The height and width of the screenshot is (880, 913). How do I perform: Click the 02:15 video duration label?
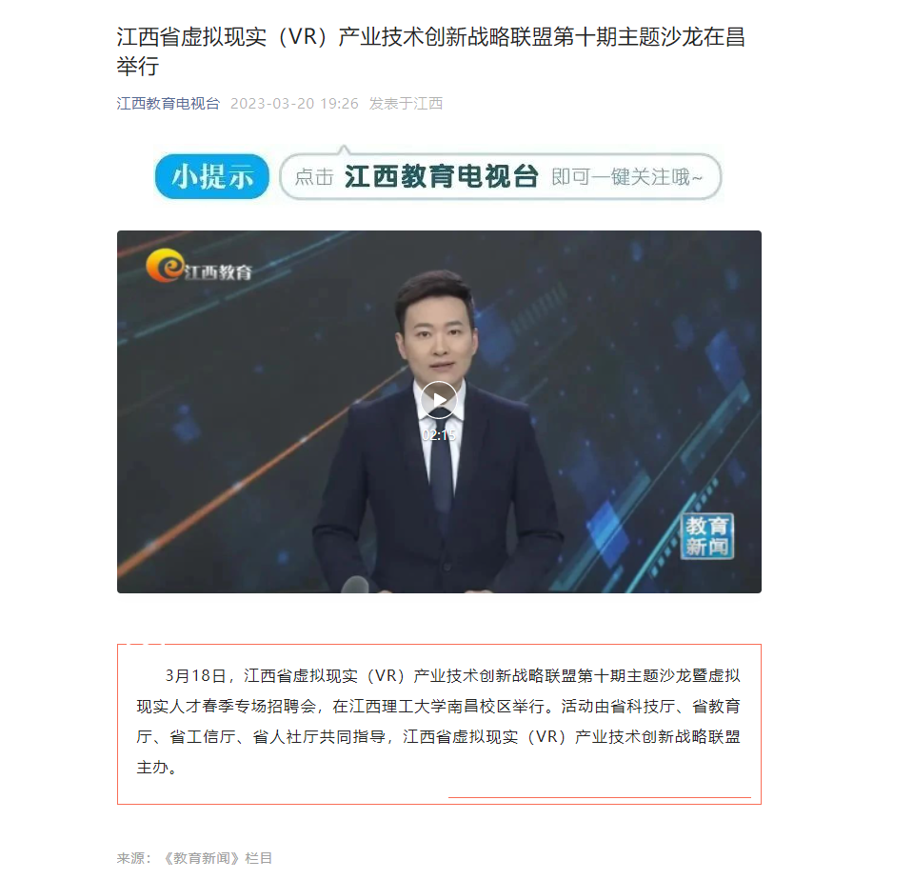click(x=439, y=435)
